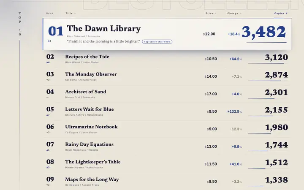Click the -3.2% change value
304x190 pixels.
pyautogui.click(x=237, y=182)
